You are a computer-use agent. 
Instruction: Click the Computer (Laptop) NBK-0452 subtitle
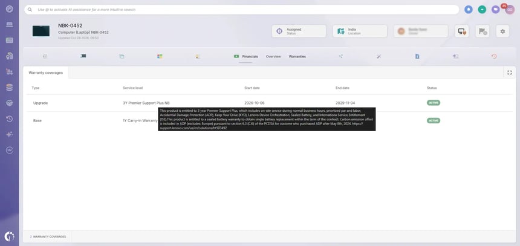click(x=83, y=33)
